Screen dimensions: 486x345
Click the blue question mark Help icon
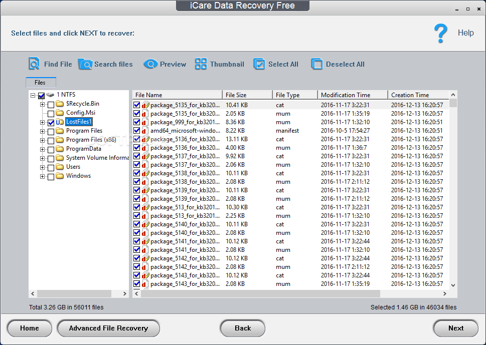[440, 34]
